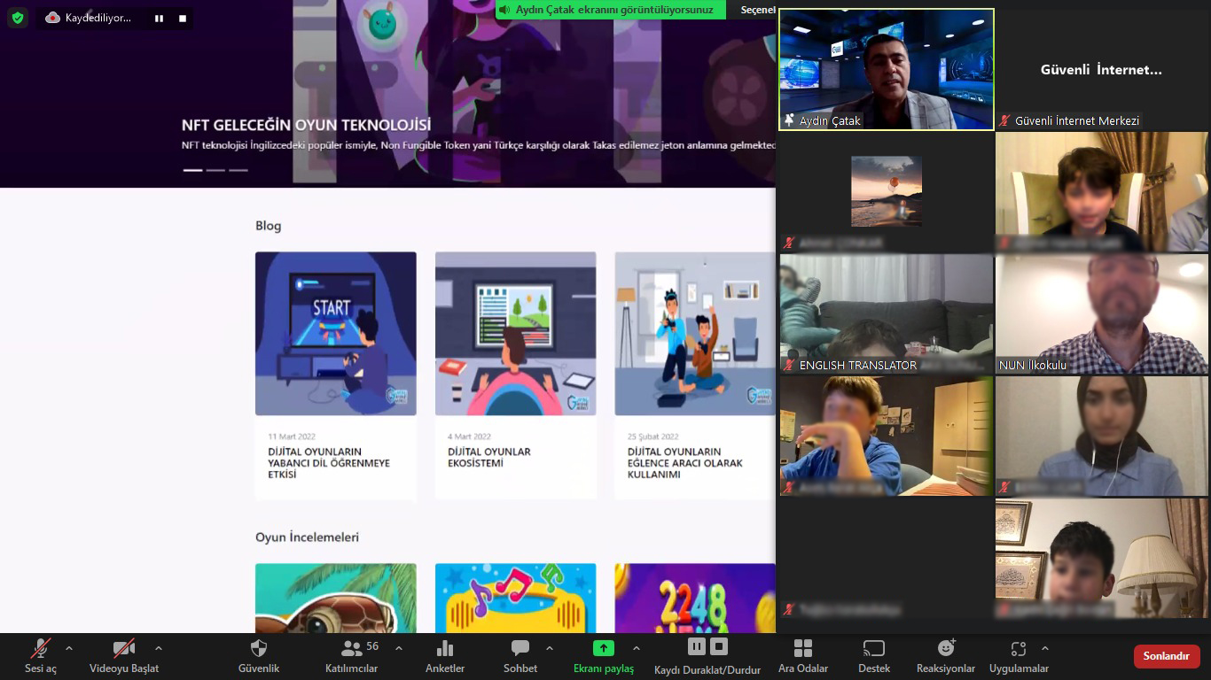Screen dimensions: 1211x680
Task: Expand audio options arrow beside Sesi aç
Action: click(69, 648)
